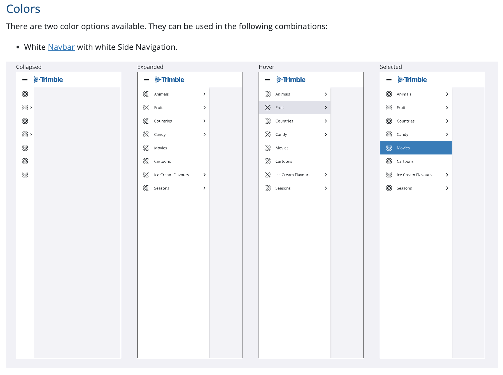Click the hamburger menu icon in Expanded panel
Screen dimensions: 503x375
tap(146, 80)
